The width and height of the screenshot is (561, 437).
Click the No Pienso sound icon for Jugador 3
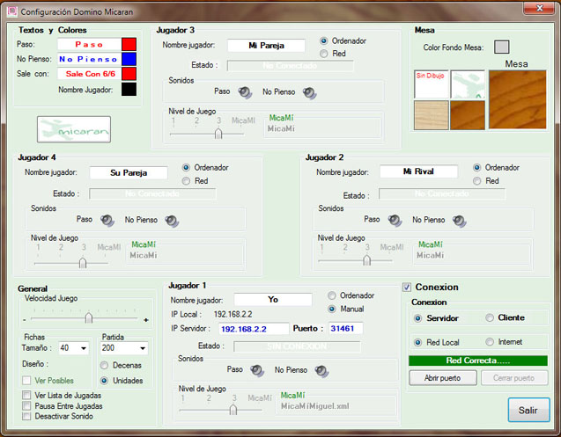click(x=309, y=91)
